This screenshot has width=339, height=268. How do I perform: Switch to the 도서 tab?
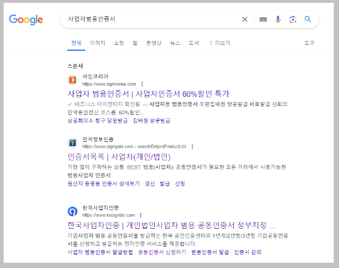(193, 43)
